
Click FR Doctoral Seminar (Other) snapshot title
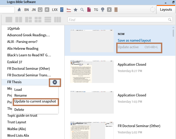[139, 126]
